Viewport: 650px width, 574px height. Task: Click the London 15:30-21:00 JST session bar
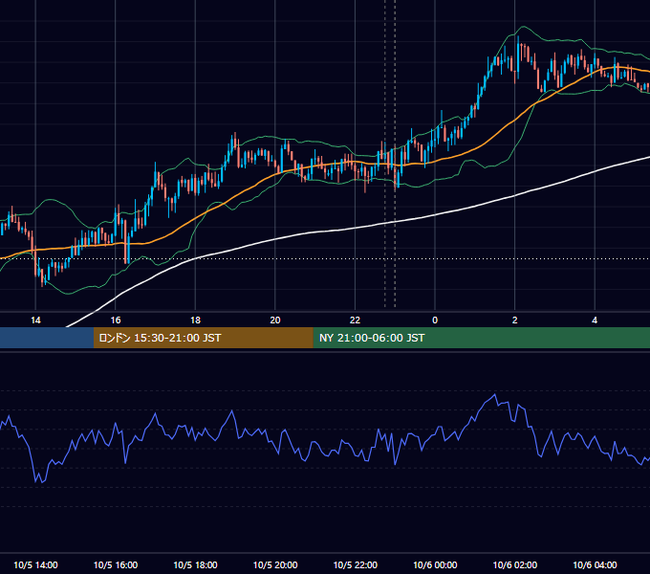(x=203, y=338)
